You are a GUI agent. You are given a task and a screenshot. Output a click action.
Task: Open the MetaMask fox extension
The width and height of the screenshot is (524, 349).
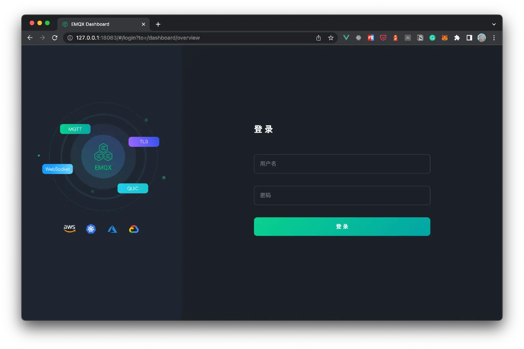click(x=445, y=38)
